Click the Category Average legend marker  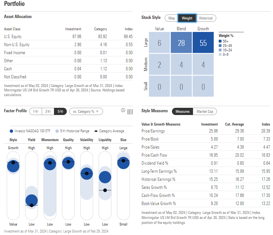95,131
